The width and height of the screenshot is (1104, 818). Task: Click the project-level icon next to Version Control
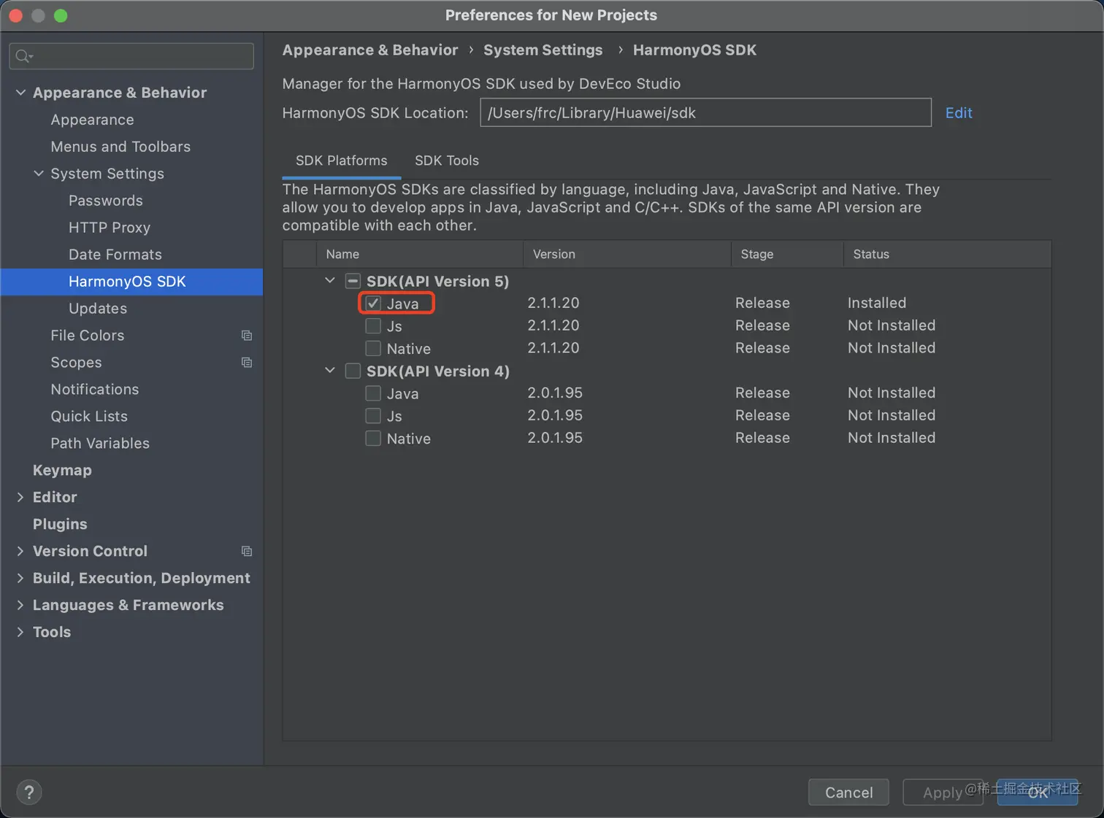(247, 552)
